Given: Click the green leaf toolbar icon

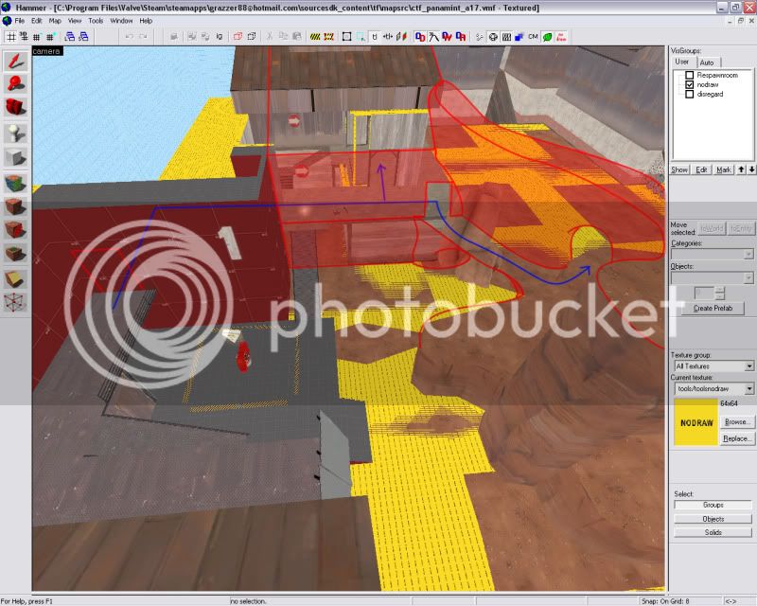Looking at the screenshot, I should point(548,37).
